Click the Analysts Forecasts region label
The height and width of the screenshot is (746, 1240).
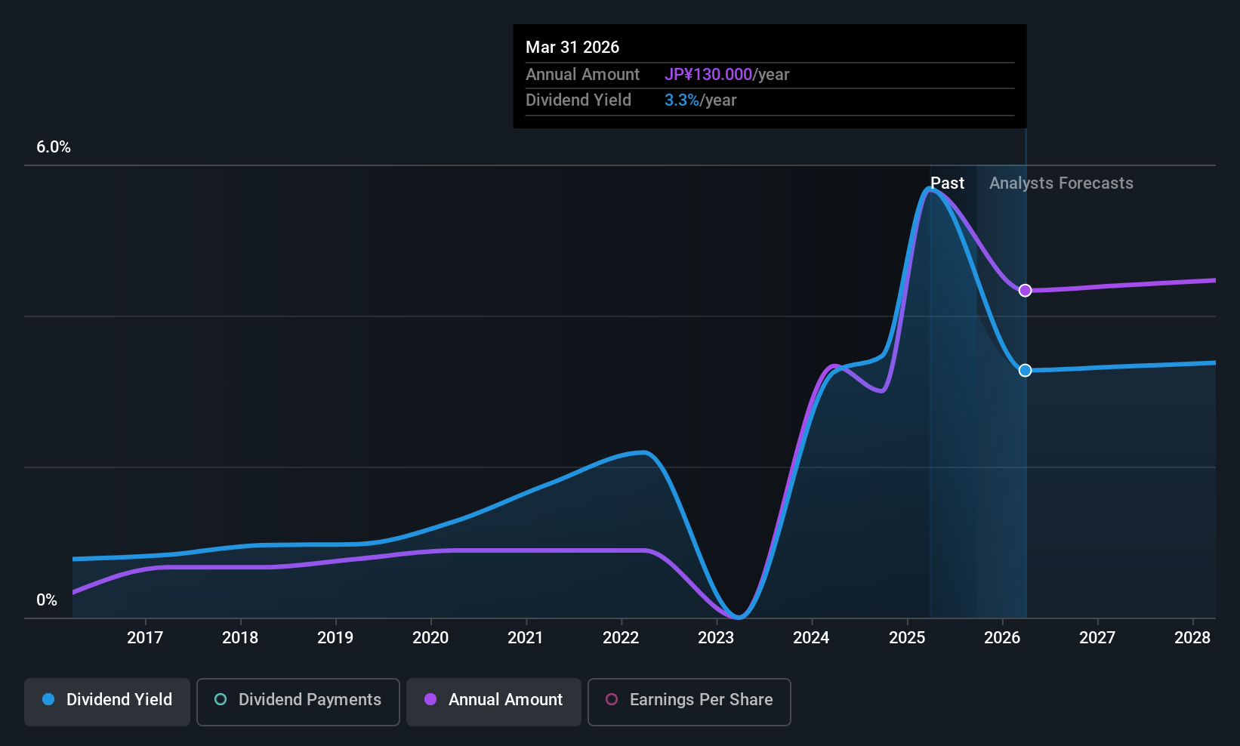pyautogui.click(x=1061, y=183)
